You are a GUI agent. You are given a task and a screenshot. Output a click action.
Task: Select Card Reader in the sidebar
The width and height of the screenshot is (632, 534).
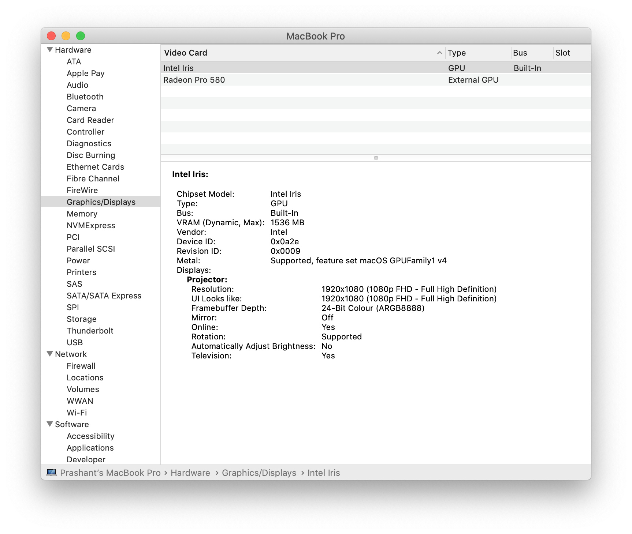[x=90, y=120]
